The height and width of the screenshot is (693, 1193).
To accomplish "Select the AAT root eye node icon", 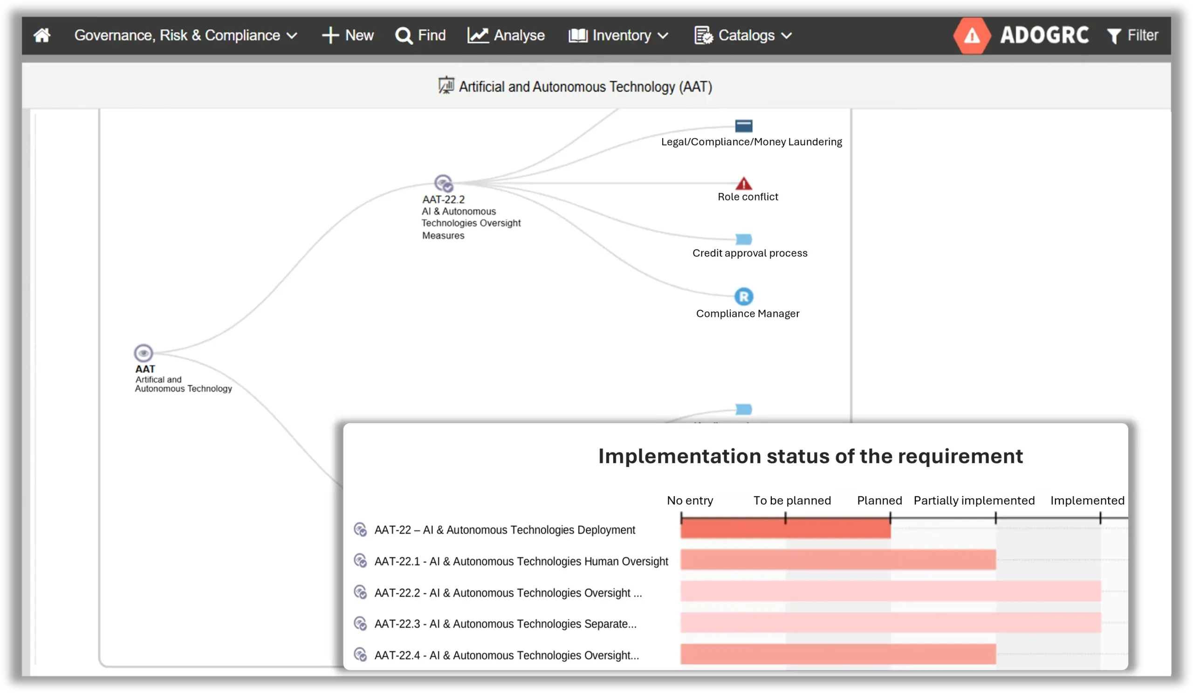I will [143, 353].
